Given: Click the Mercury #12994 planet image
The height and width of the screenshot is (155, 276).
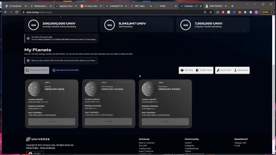Looking at the screenshot, I should (x=149, y=89).
